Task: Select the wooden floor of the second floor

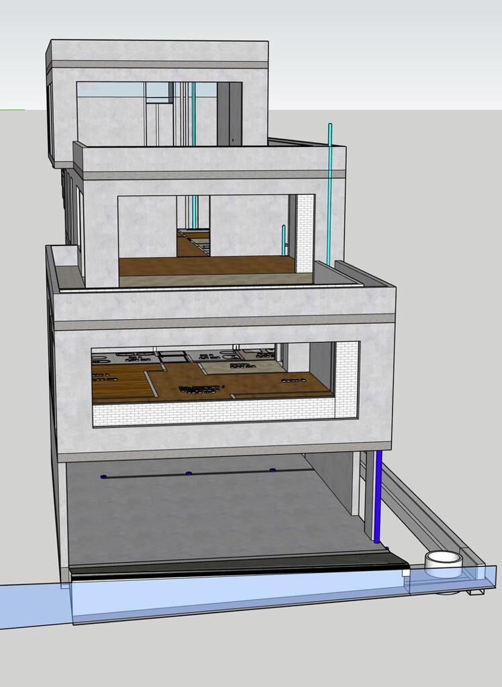Action: (x=201, y=265)
